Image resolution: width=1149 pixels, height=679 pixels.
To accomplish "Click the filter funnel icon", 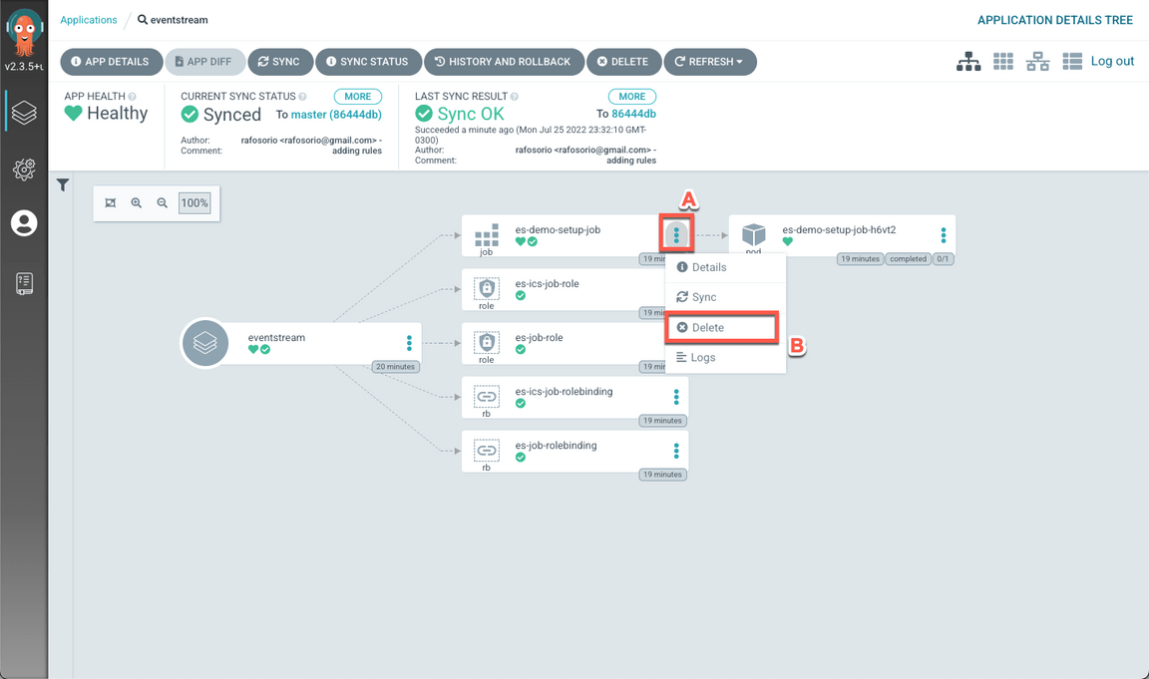I will click(x=63, y=185).
